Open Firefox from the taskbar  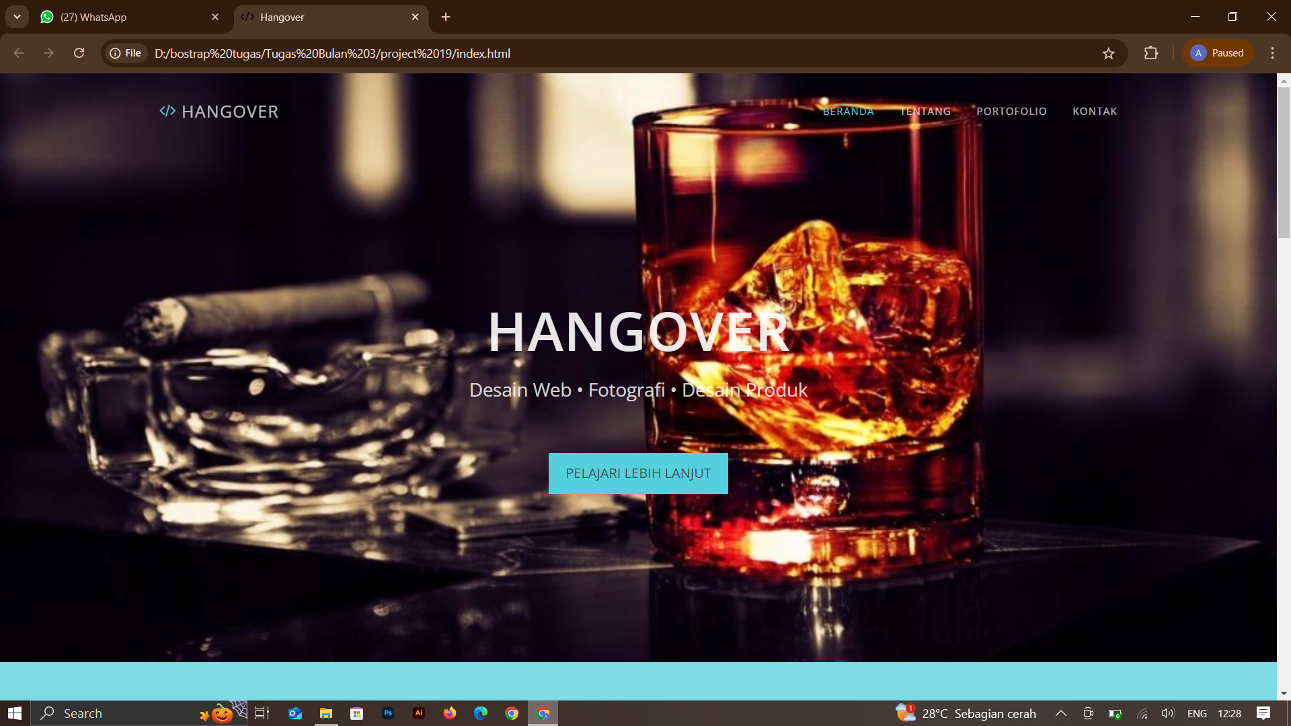[450, 713]
